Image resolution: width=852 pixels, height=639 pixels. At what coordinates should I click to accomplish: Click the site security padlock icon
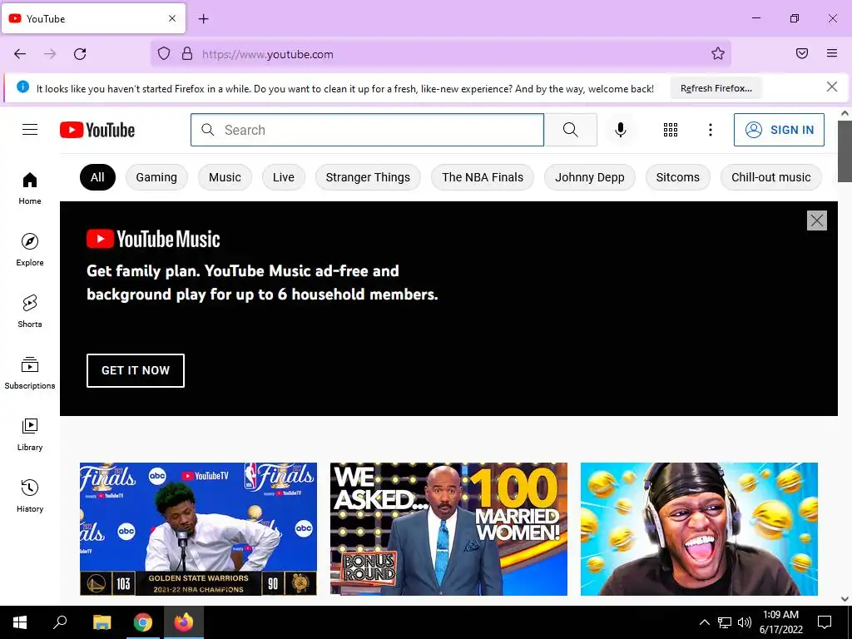point(187,54)
